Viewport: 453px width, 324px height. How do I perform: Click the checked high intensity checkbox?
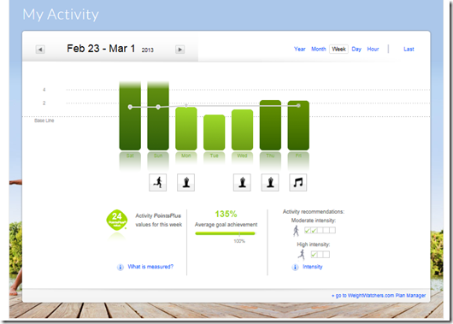click(x=314, y=255)
